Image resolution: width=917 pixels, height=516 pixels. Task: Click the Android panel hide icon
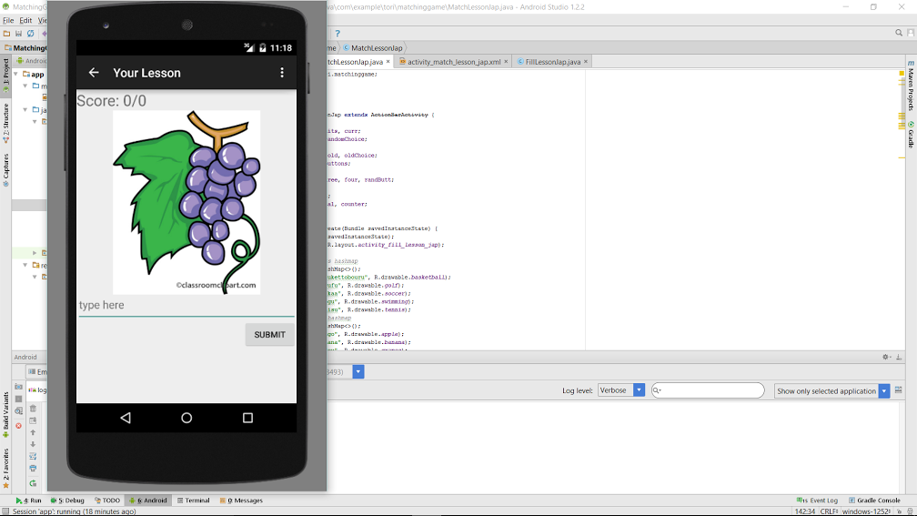[x=899, y=357]
